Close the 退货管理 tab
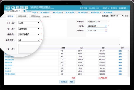 [100, 12]
